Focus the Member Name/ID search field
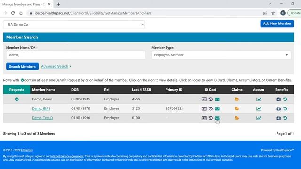 coord(76,55)
